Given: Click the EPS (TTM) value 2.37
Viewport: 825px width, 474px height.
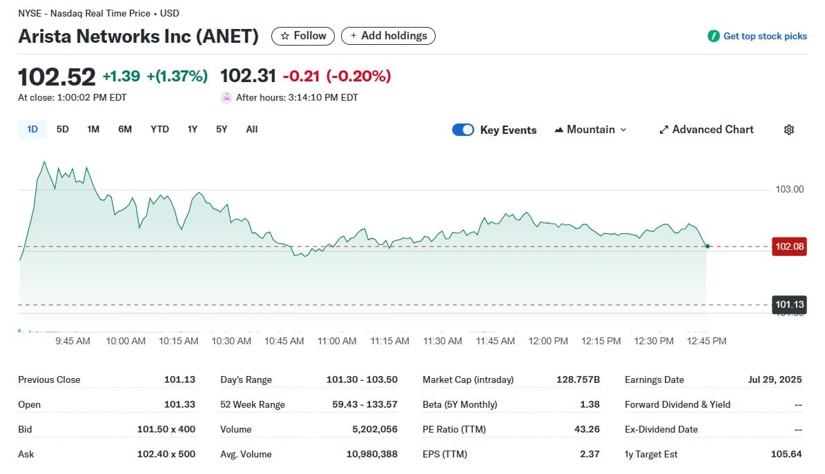Looking at the screenshot, I should tap(590, 454).
